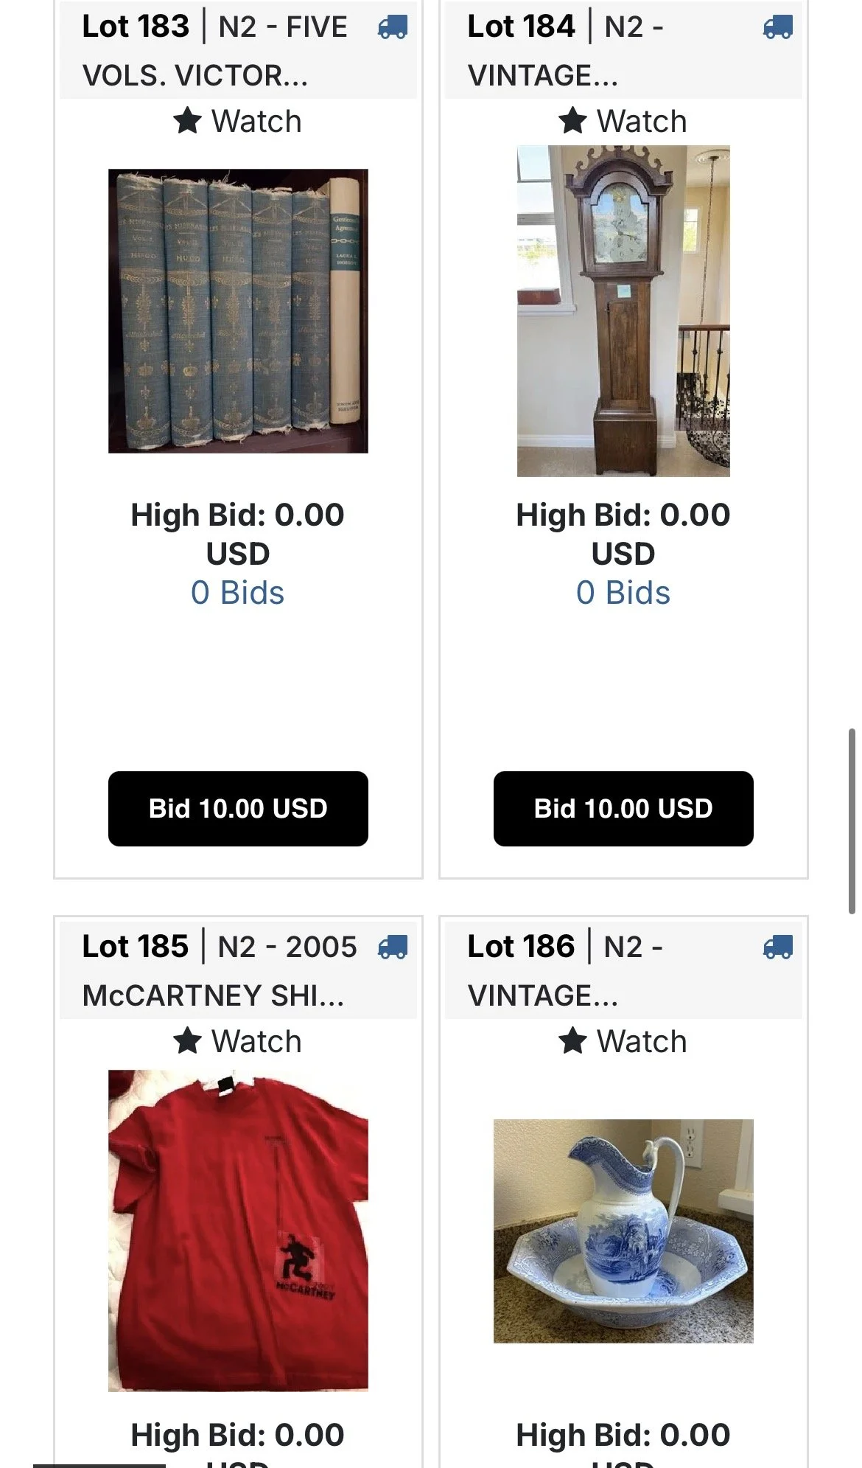View the grandfather clock photo
862x1468 pixels.
[x=623, y=310]
